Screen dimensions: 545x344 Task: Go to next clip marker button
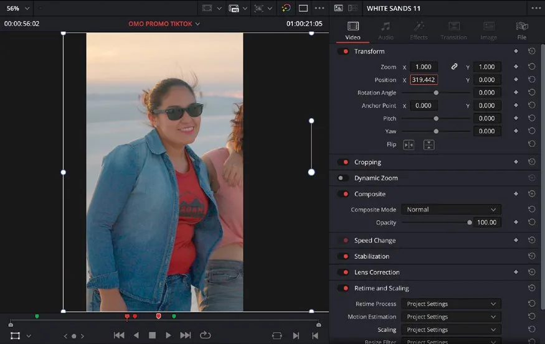(x=296, y=336)
